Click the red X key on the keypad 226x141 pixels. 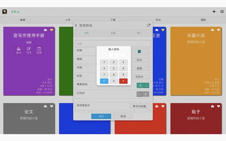(124, 81)
